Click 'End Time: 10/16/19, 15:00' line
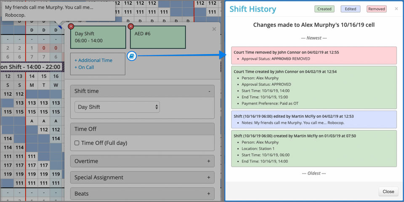The image size is (404, 202). (265, 97)
